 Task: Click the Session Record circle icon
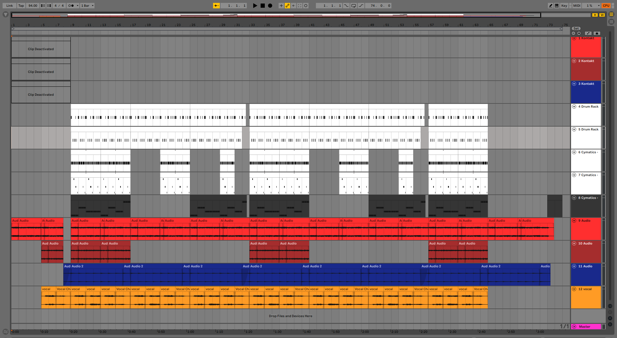[306, 5]
